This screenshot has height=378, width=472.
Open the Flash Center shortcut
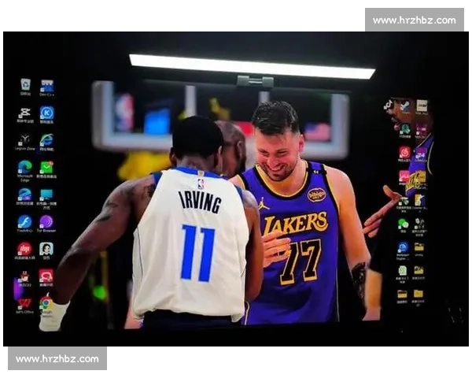coord(25,222)
